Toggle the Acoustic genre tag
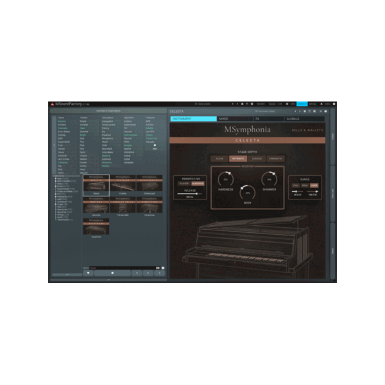385x385 pixels. [x=62, y=121]
